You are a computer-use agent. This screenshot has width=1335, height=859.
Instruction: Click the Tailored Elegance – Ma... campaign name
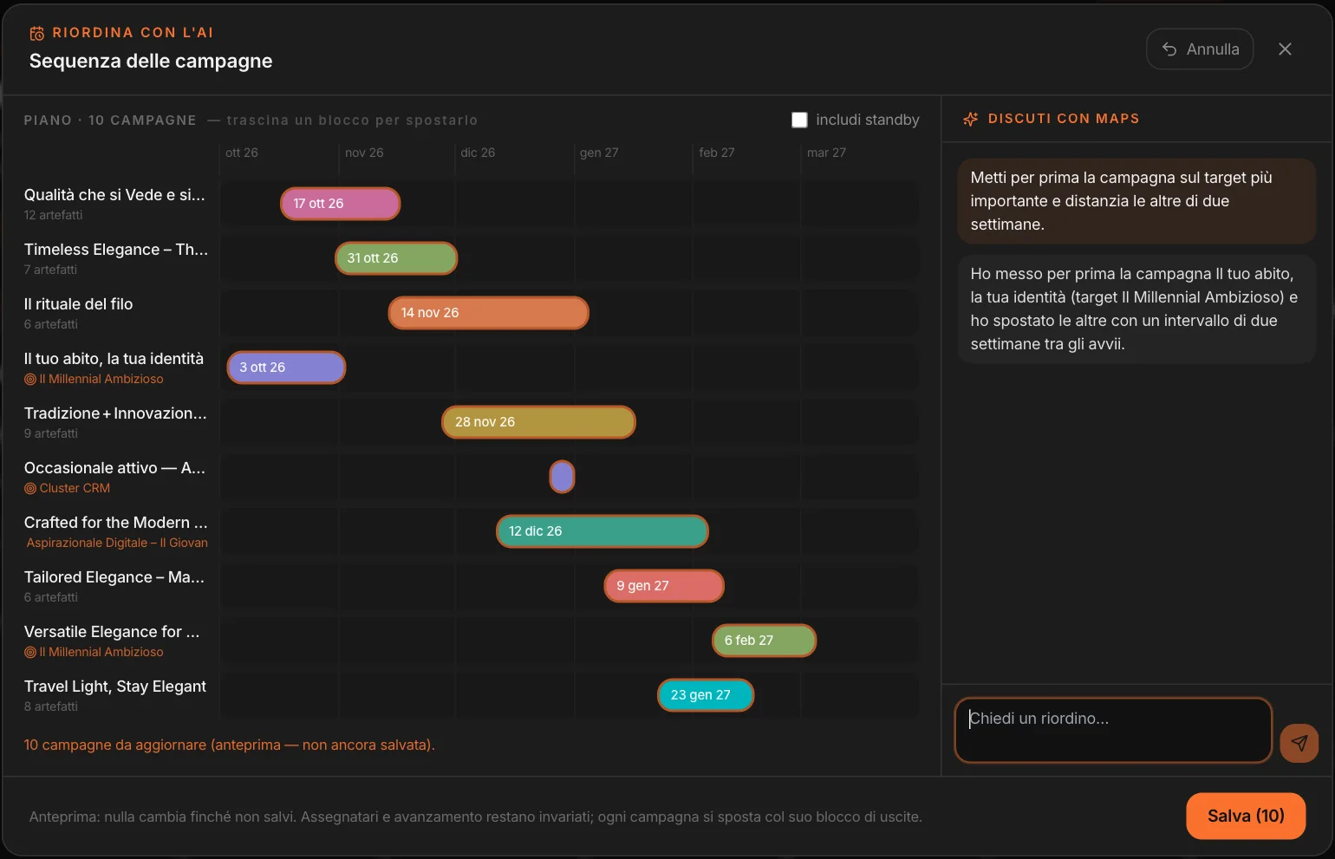(x=114, y=577)
